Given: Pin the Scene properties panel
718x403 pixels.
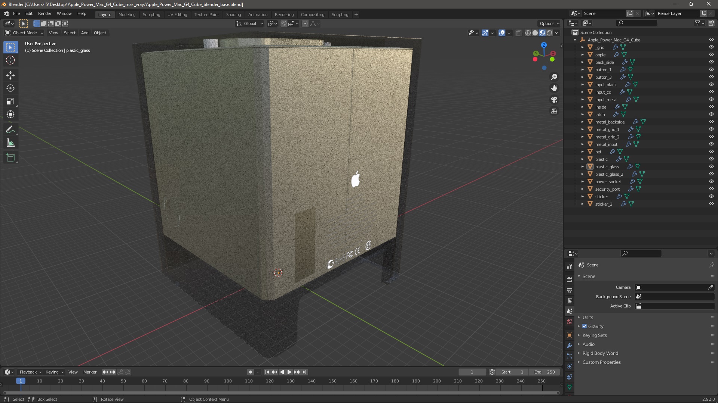Looking at the screenshot, I should [711, 265].
